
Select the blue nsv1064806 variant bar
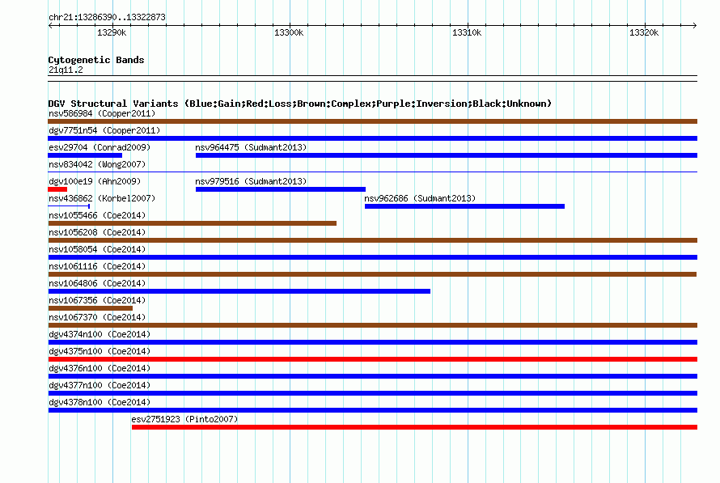click(x=239, y=291)
